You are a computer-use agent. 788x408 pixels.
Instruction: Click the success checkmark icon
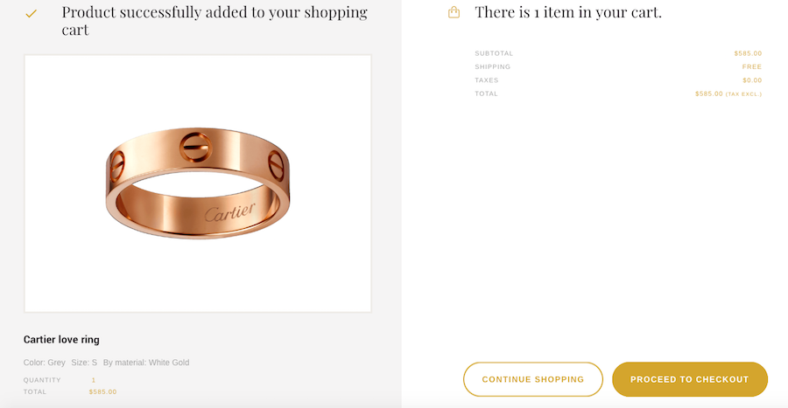(31, 14)
